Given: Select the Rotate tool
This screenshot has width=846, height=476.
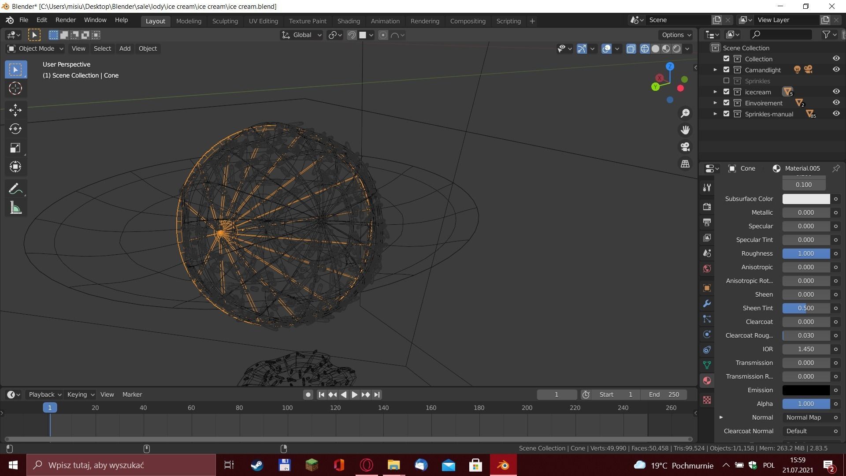Looking at the screenshot, I should (15, 129).
